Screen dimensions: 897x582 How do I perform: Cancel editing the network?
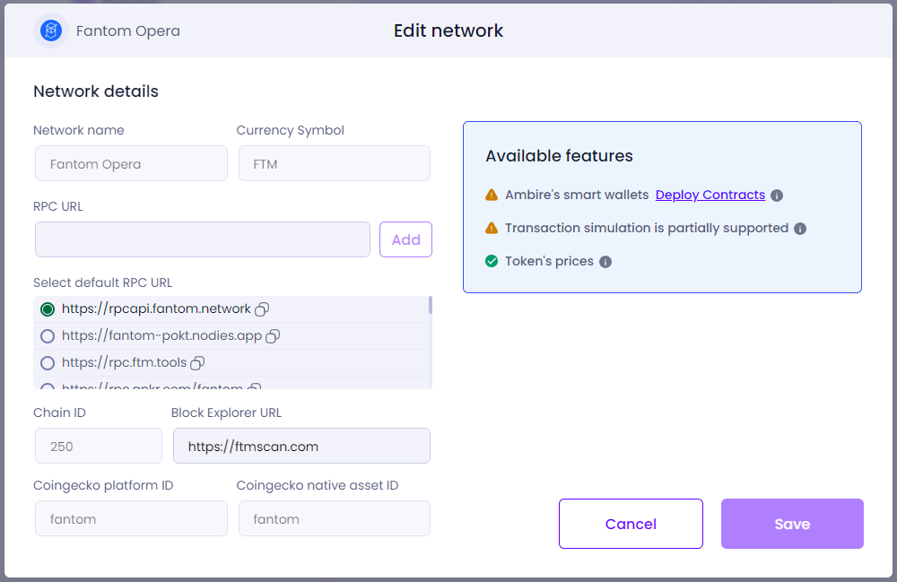(x=631, y=524)
